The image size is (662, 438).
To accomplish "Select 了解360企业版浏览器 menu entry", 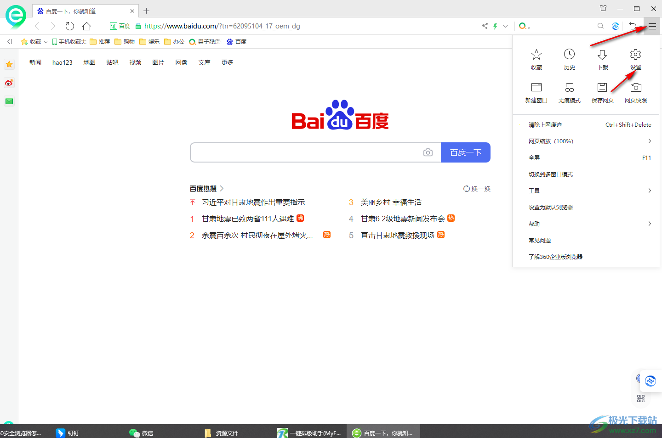I will 586,257.
